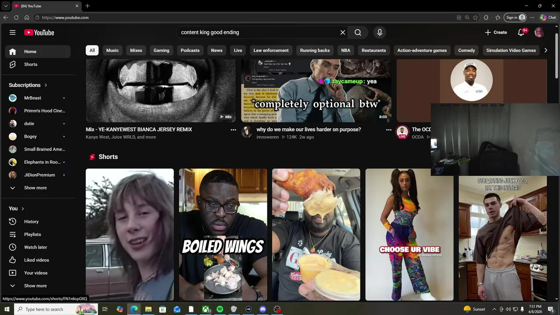Open the imnoweren channel avatar
This screenshot has width=560, height=315.
247,132
